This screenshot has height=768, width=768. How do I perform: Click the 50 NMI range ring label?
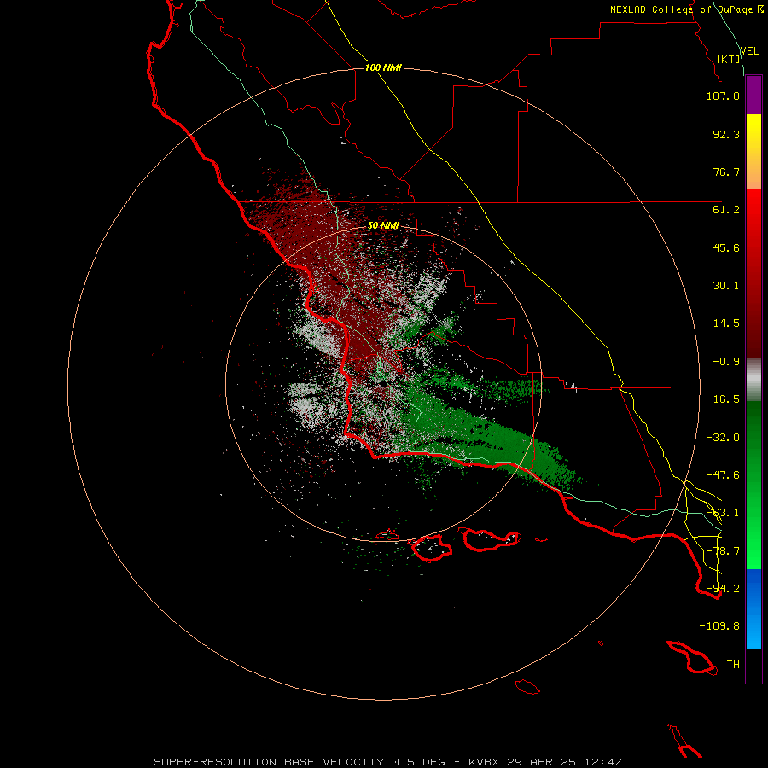383,226
